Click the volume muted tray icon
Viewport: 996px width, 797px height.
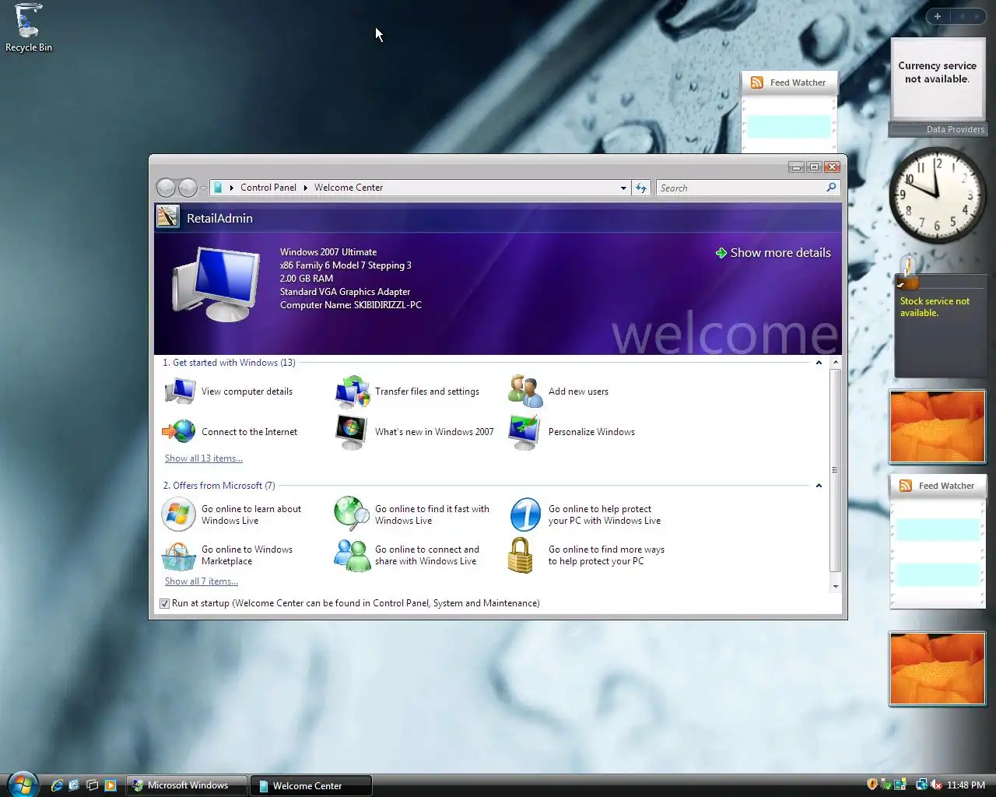[x=936, y=785]
